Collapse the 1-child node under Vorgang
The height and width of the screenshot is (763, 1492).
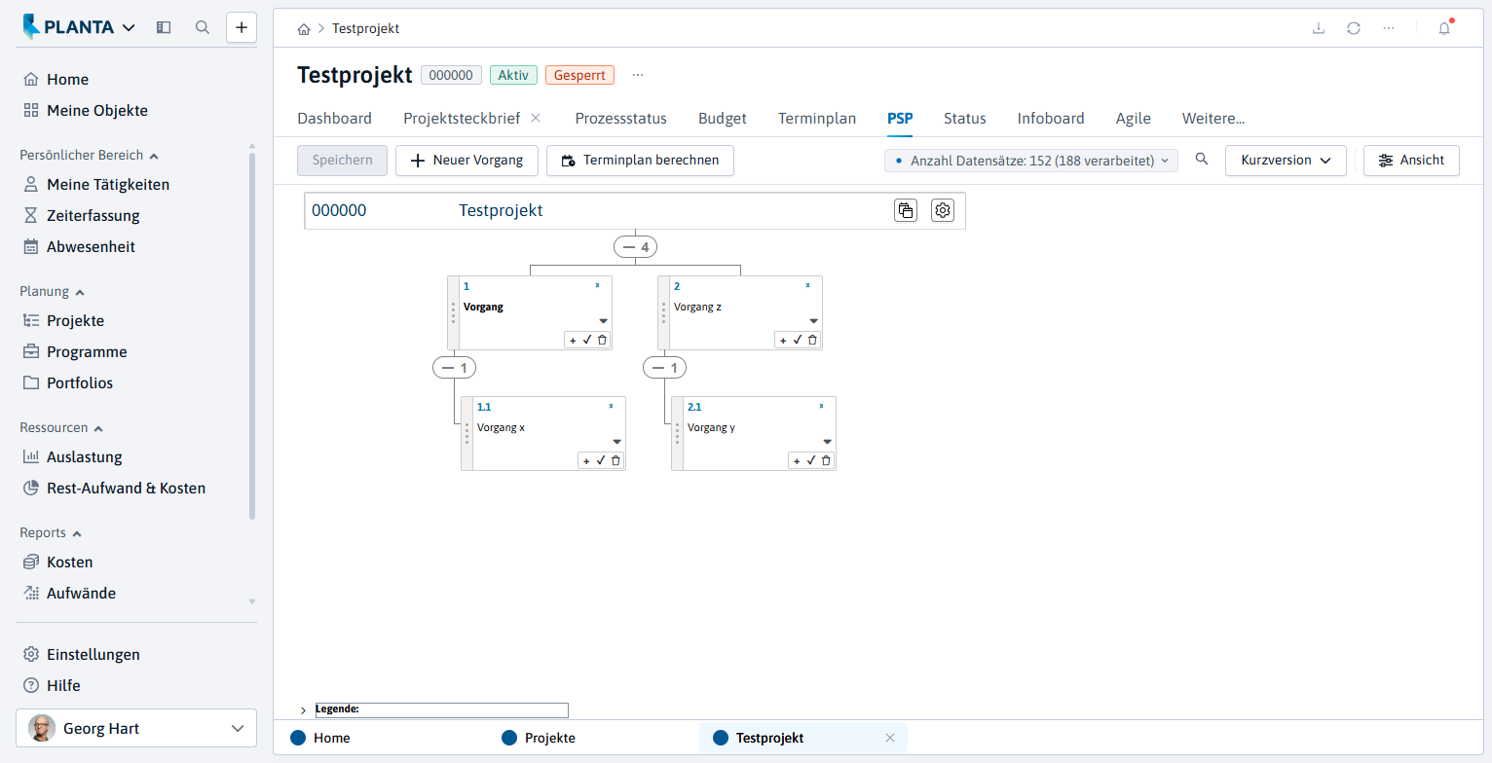point(454,368)
